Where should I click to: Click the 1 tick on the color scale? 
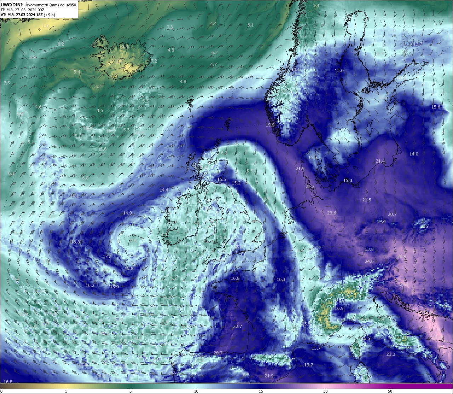66,391
